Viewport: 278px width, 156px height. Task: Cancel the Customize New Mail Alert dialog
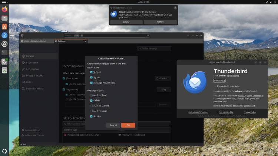click(x=113, y=125)
